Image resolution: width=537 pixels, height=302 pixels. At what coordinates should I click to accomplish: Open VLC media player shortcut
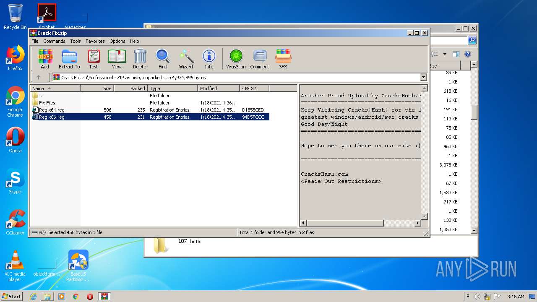[x=15, y=266]
